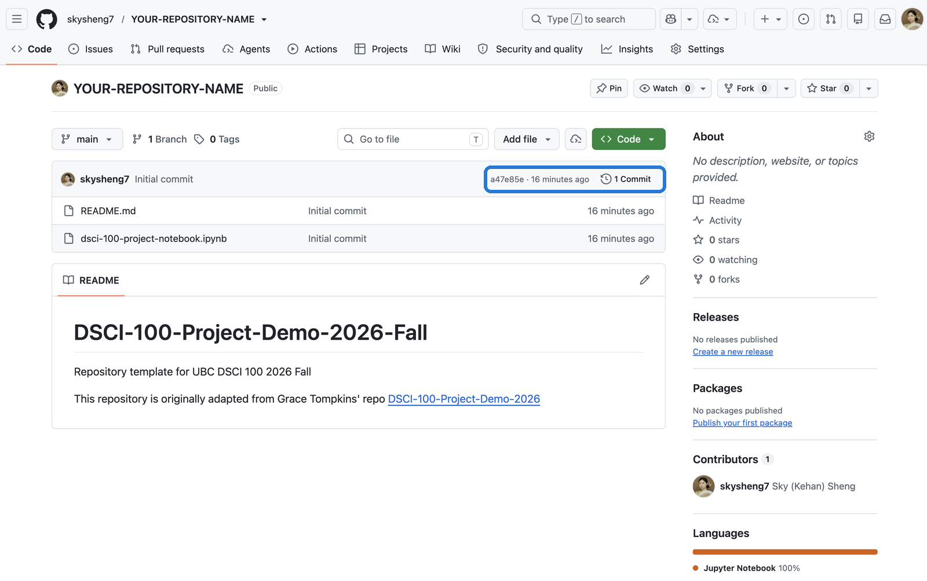Open the green Code dropdown

pos(629,139)
